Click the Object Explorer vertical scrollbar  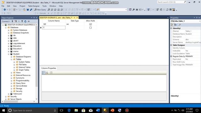pos(36,56)
